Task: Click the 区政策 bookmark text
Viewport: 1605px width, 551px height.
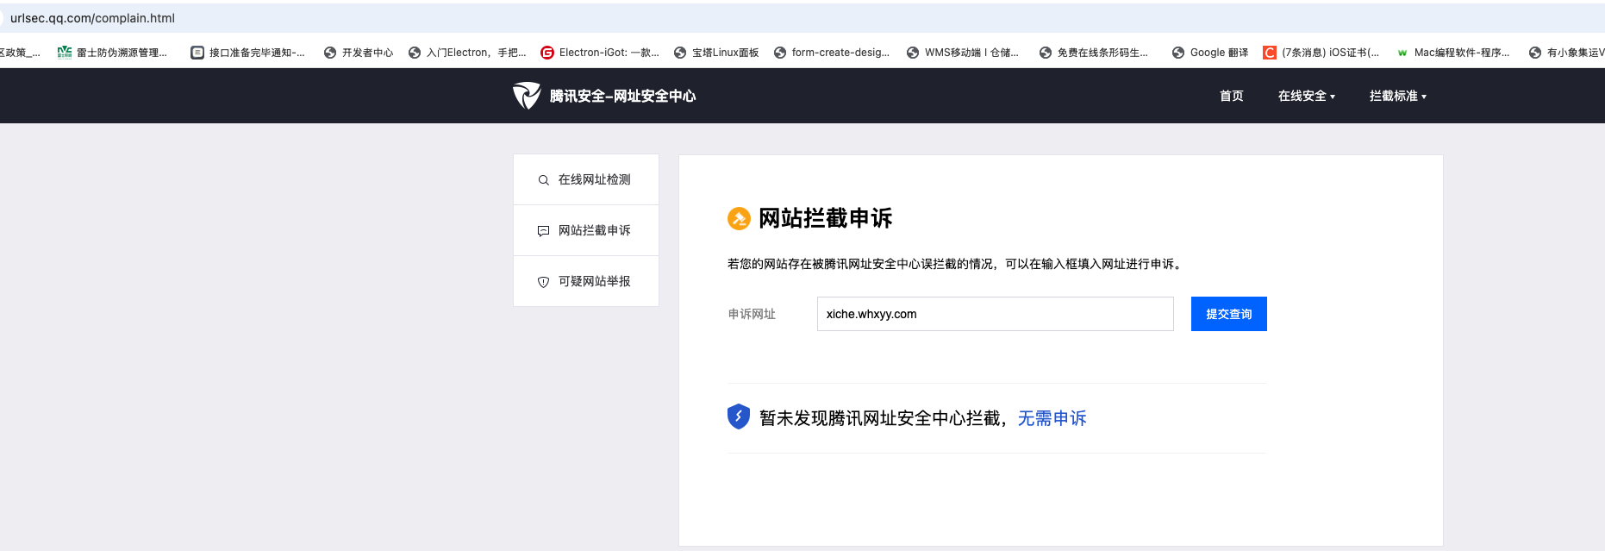Action: point(20,53)
